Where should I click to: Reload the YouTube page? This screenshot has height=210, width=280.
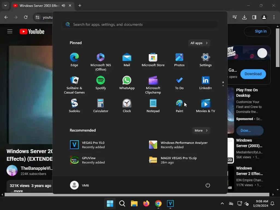pos(26,17)
